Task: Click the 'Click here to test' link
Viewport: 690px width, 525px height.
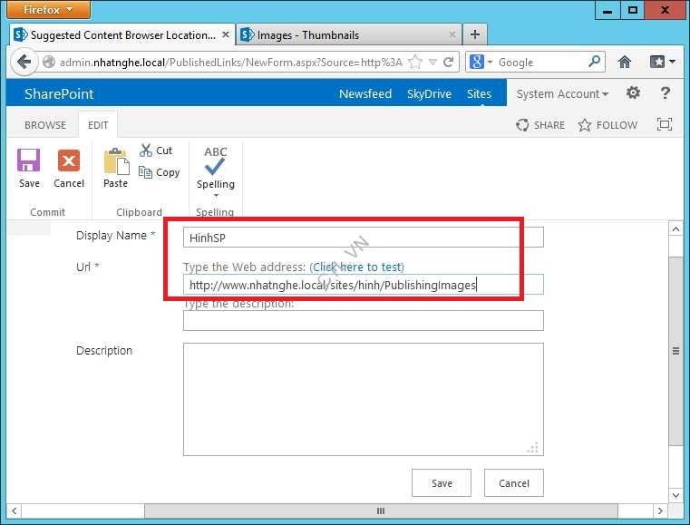Action: [357, 267]
